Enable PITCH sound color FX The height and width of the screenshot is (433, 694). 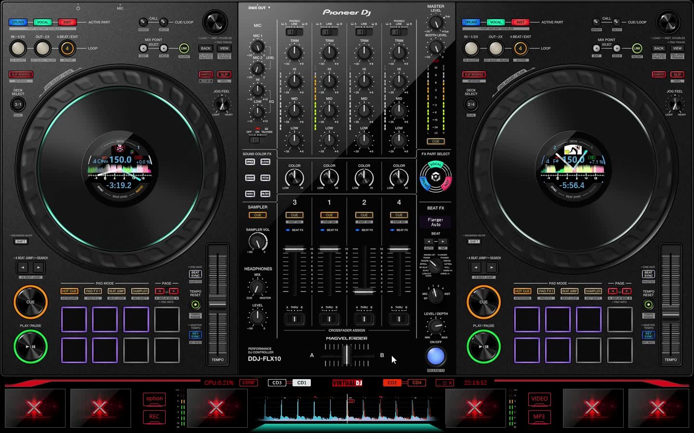[265, 178]
